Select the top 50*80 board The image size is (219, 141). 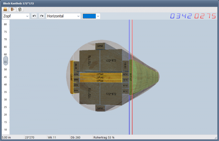coord(100,46)
